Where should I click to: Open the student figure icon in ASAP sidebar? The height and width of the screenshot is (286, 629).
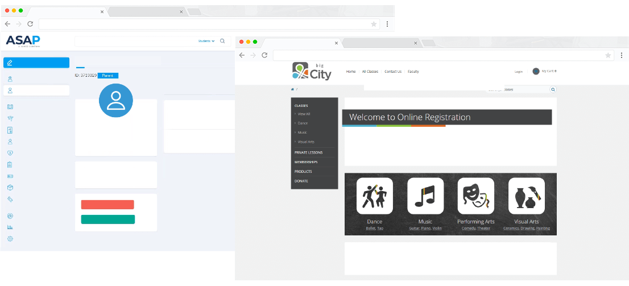[10, 79]
